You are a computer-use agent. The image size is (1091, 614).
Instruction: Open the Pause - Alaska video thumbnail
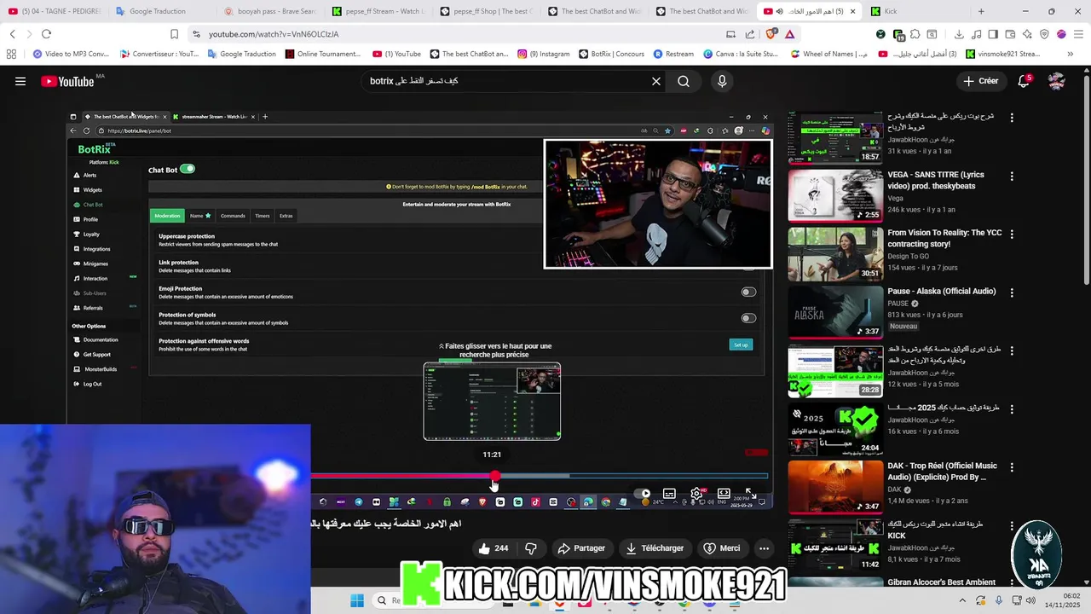tap(835, 312)
